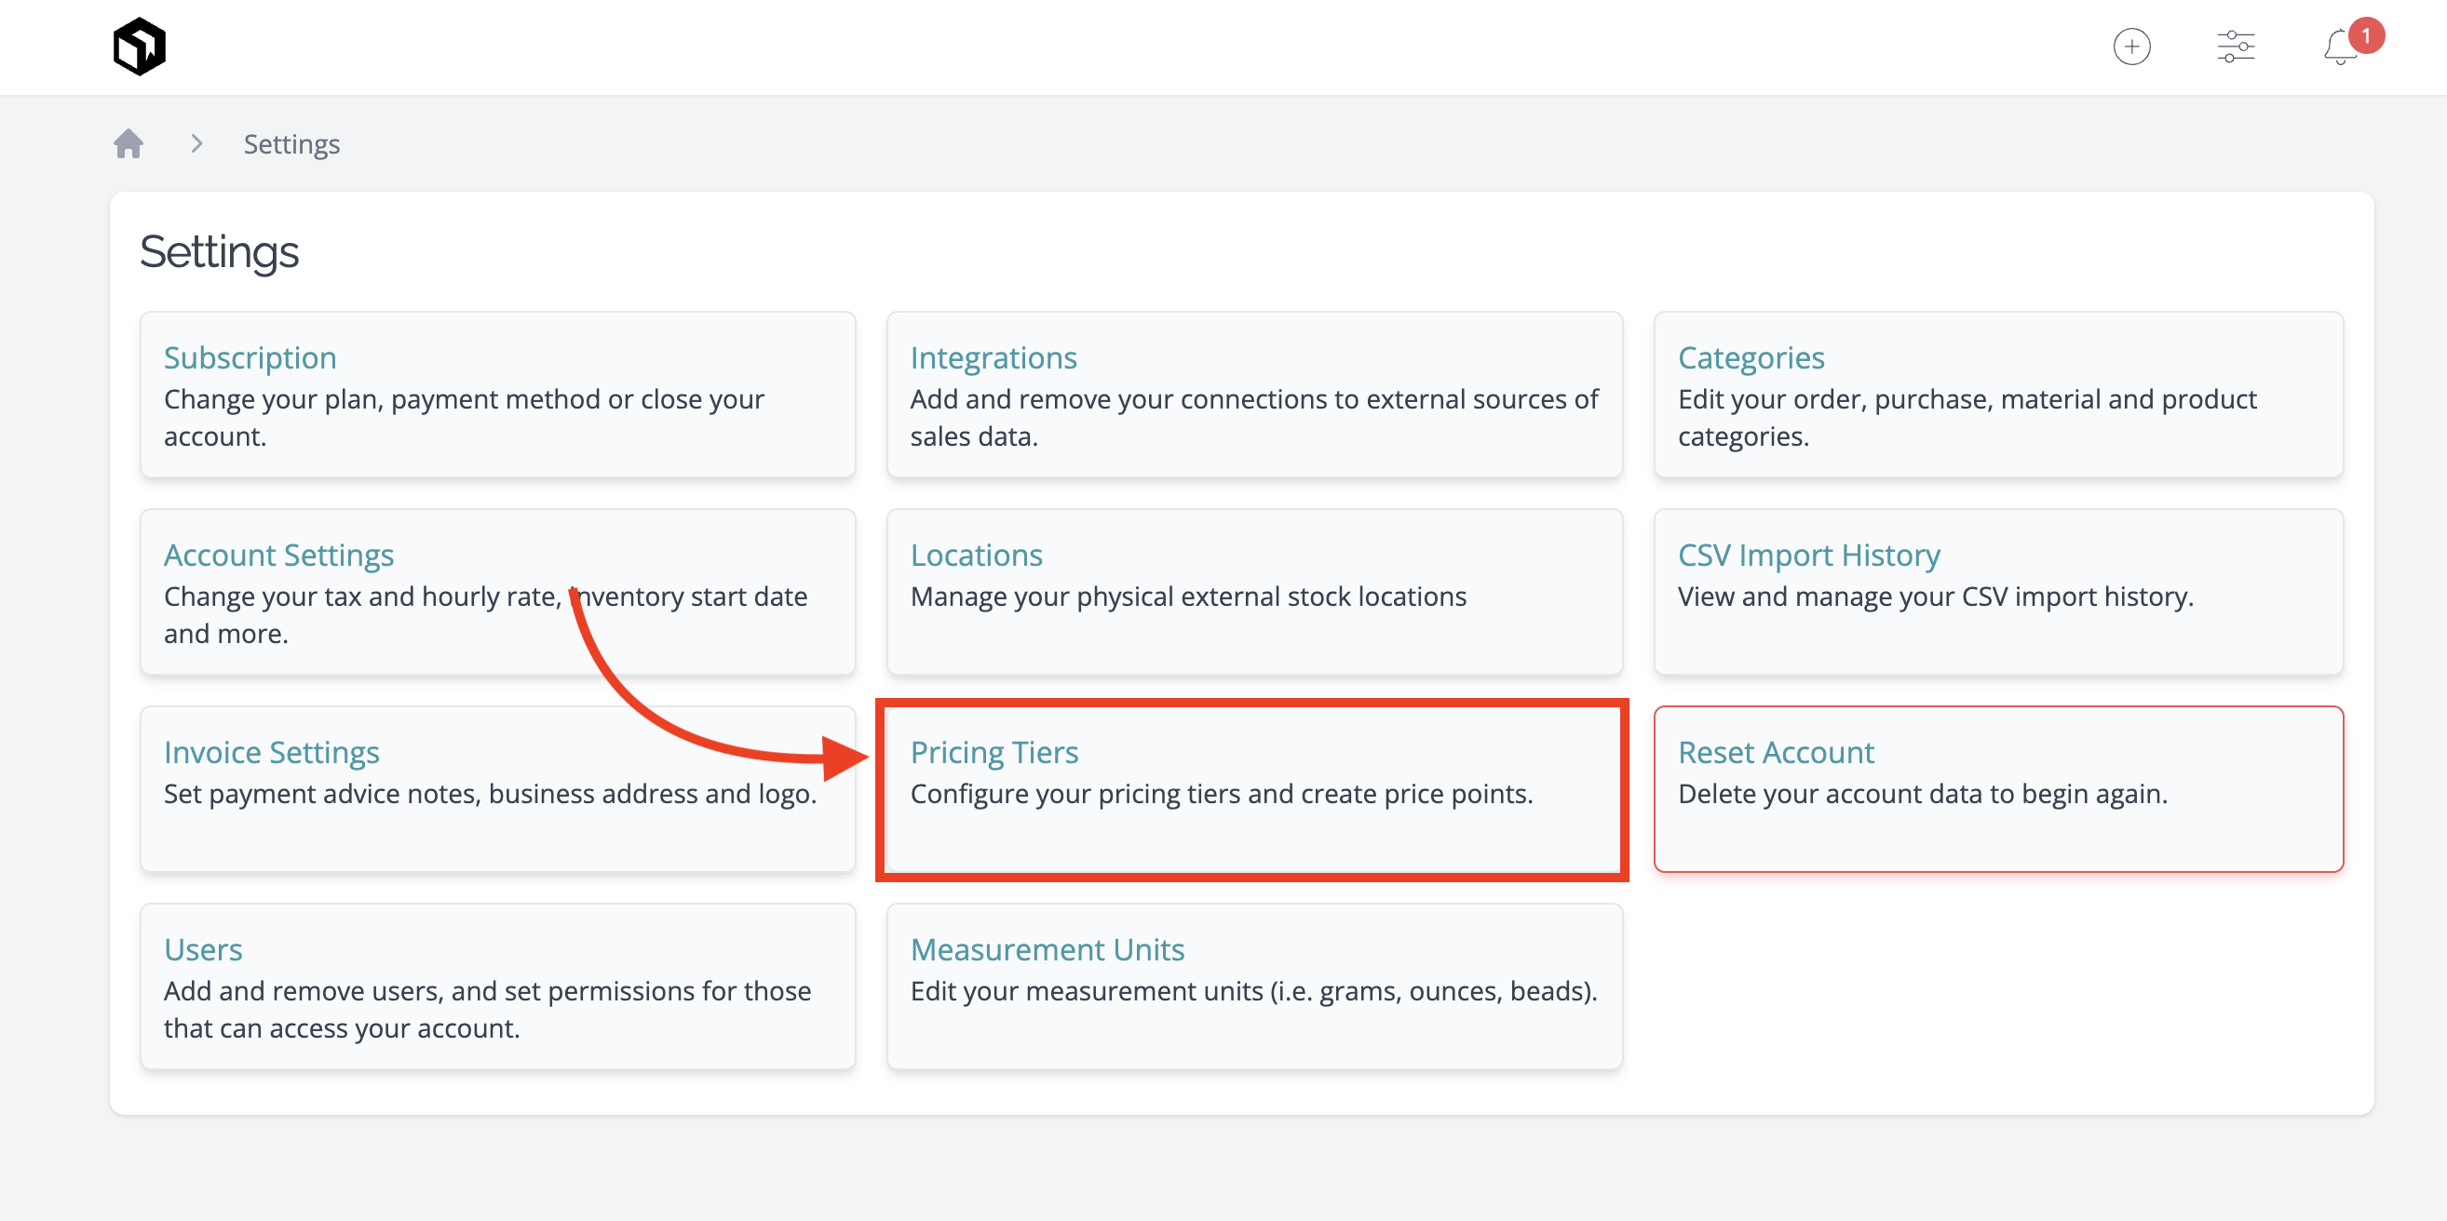The width and height of the screenshot is (2447, 1221).
Task: Click the breadcrumb chevron separator
Action: tap(196, 143)
